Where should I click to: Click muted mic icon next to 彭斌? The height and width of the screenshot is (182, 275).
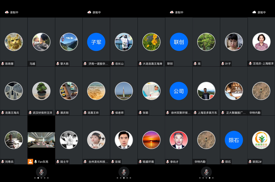click(x=113, y=162)
